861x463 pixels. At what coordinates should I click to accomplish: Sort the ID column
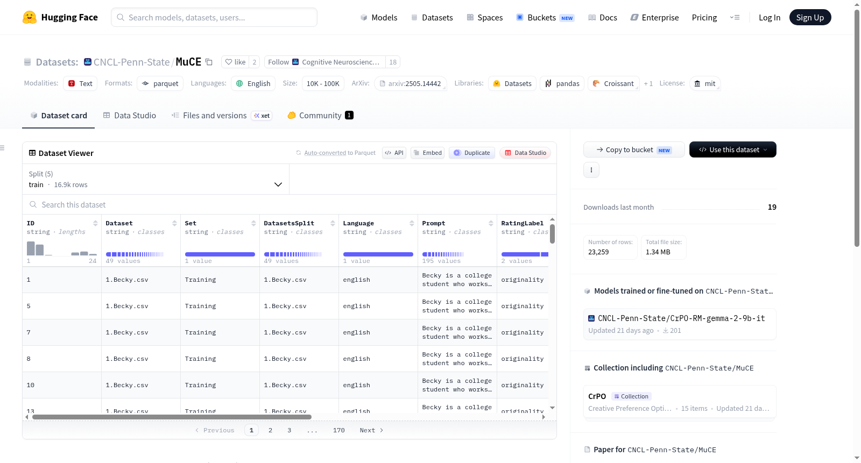click(x=95, y=223)
